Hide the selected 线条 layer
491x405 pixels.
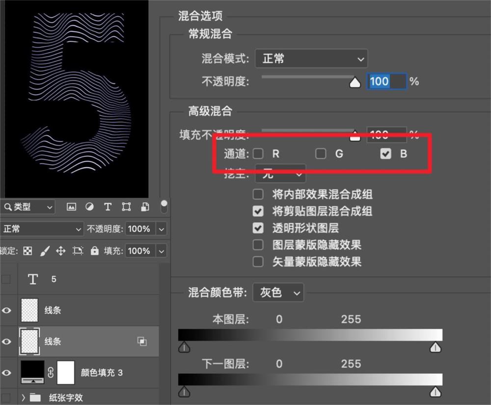tap(6, 342)
